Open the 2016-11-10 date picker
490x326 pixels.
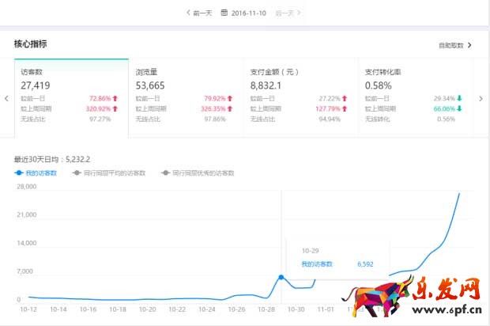coord(250,13)
